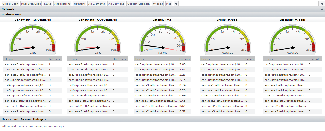
Task: Pop out the Network panel in new window
Action: click(322, 9)
